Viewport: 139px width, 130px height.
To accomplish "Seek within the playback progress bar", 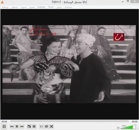I will [x=69, y=121].
